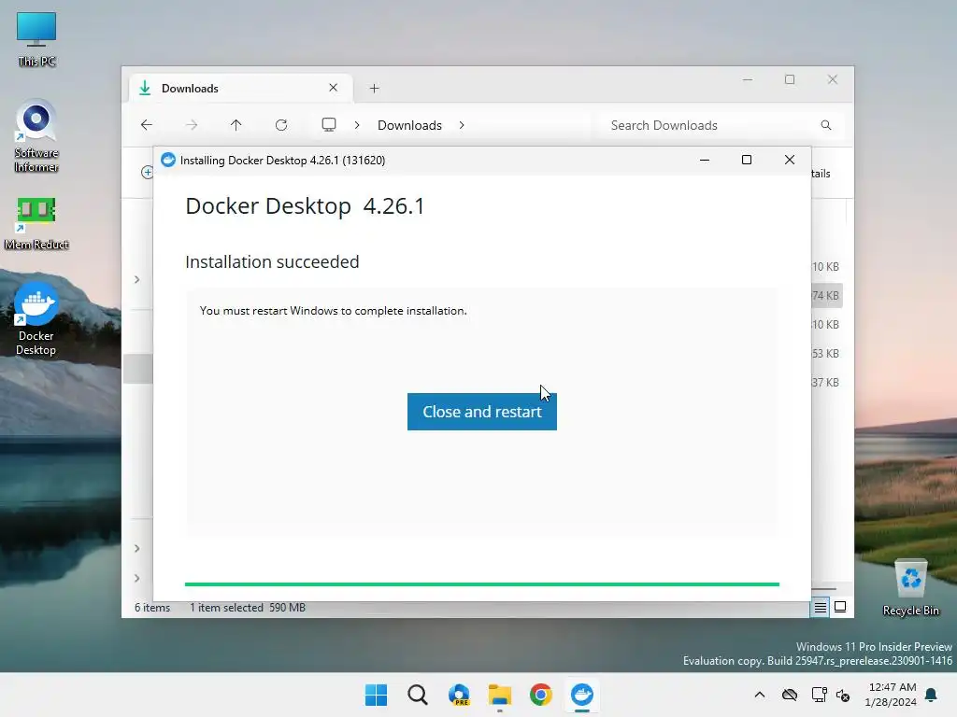Click the Close and restart button
The width and height of the screenshot is (957, 717).
coord(481,412)
